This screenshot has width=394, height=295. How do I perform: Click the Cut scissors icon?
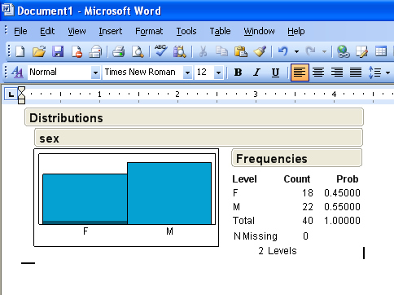[x=203, y=51]
